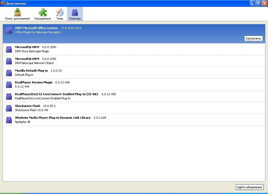The width and height of the screenshot is (268, 194).
Task: Select the Mozilla Default Plug-in title
Action: click(x=31, y=71)
